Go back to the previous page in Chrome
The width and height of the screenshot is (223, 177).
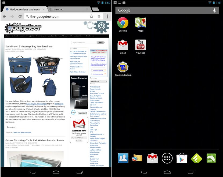(x=5, y=17)
